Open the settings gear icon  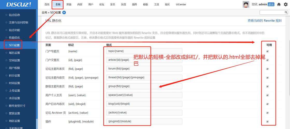coord(286,4)
